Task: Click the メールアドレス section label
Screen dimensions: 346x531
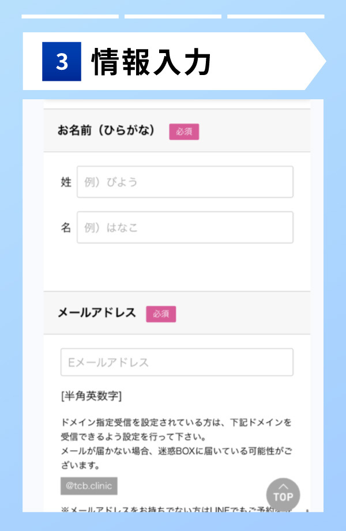Action: click(96, 313)
